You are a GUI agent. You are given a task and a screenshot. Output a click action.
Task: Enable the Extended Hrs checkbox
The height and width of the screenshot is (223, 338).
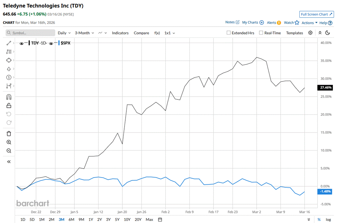tap(229, 33)
